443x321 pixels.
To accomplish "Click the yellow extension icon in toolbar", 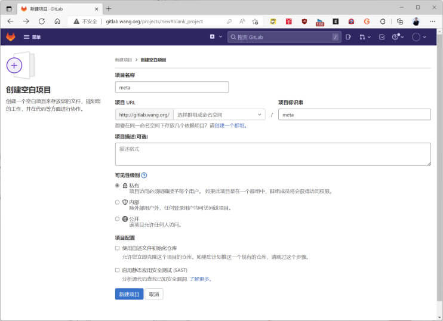I will click(x=273, y=21).
